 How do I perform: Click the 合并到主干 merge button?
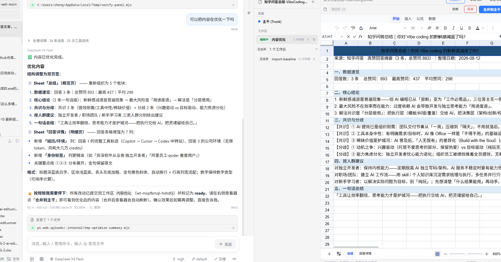point(490,9)
